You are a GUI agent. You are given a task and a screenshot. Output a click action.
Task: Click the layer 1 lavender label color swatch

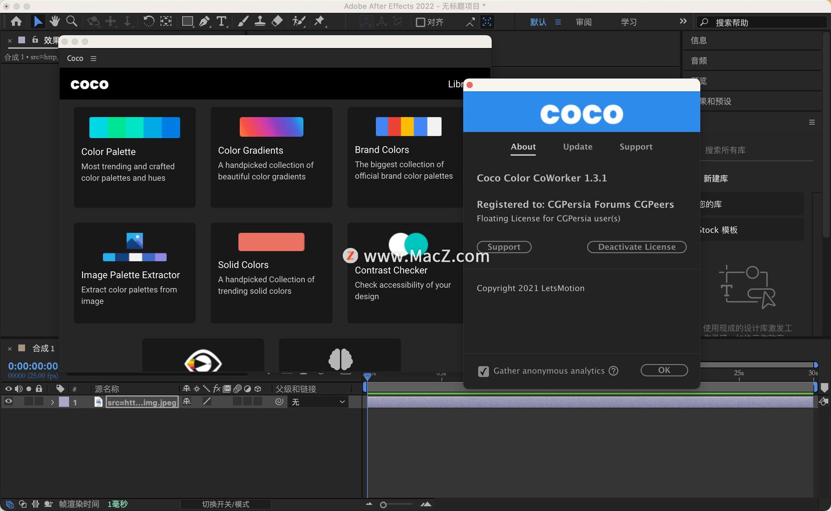point(64,402)
